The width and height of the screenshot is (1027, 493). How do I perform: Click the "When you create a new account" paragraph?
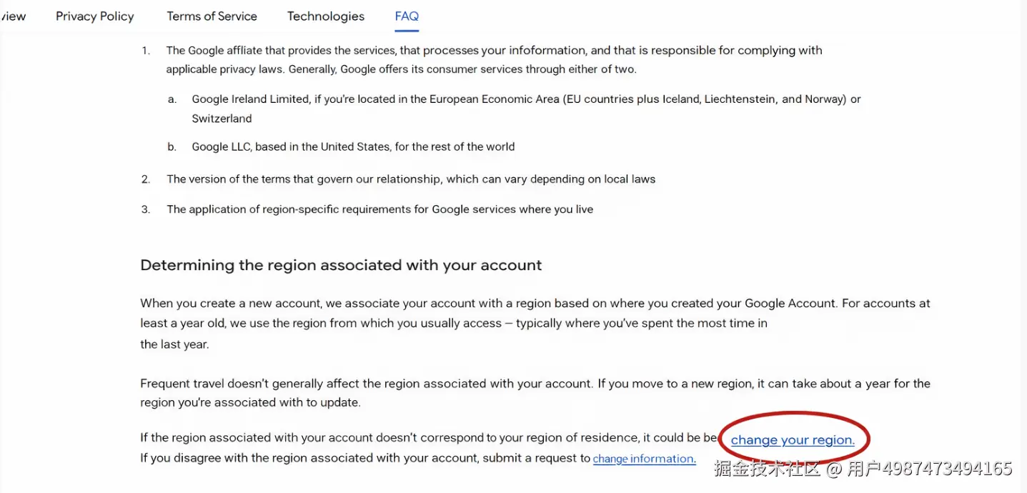coord(535,304)
